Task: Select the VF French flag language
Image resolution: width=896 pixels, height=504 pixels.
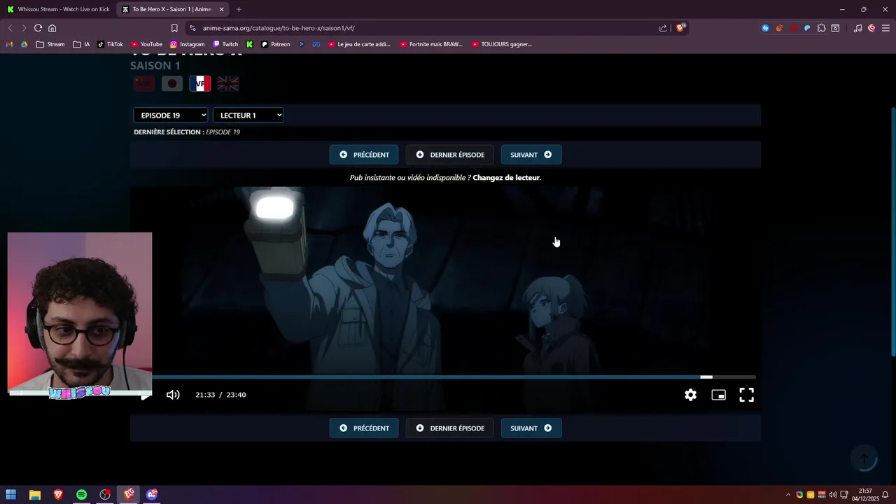Action: point(200,84)
